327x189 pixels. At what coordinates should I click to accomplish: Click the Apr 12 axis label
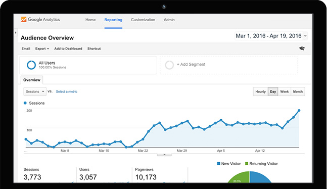(260, 151)
